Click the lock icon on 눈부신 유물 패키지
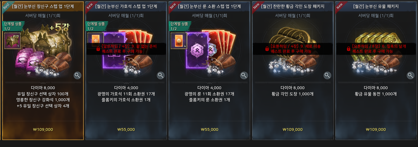This screenshot has height=147, width=418. point(348,49)
